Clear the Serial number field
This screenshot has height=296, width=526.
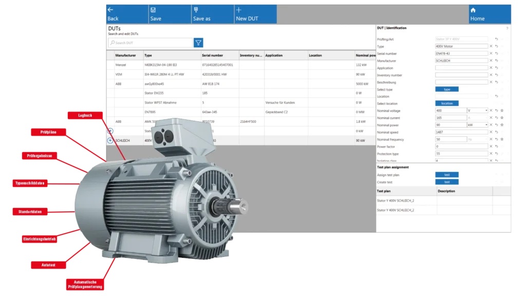[491, 53]
